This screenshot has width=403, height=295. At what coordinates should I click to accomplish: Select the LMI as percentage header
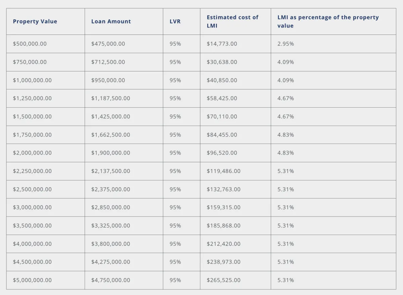[x=328, y=21]
